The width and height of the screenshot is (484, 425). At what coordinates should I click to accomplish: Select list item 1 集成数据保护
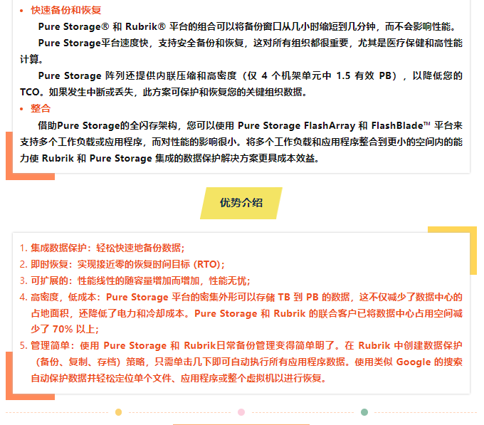tap(102, 248)
